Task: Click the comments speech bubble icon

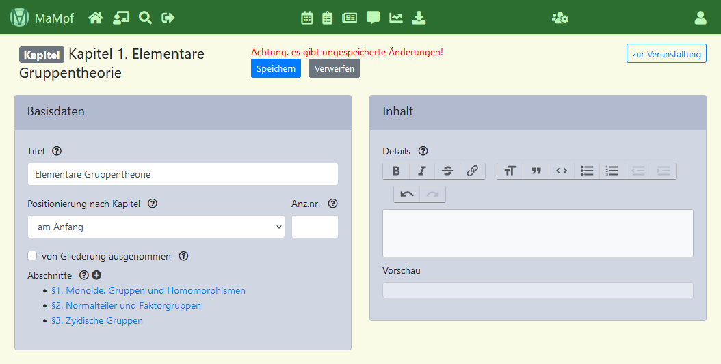Action: click(x=373, y=18)
